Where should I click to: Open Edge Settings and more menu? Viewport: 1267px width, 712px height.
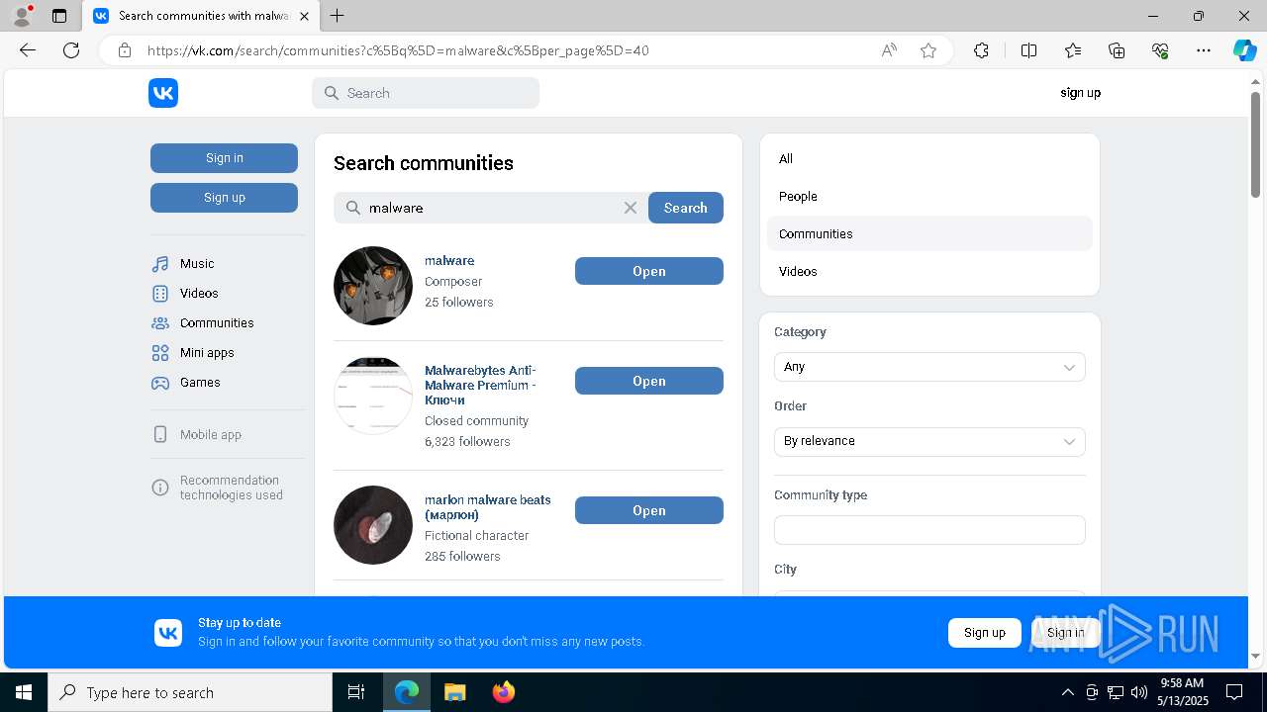[1204, 50]
